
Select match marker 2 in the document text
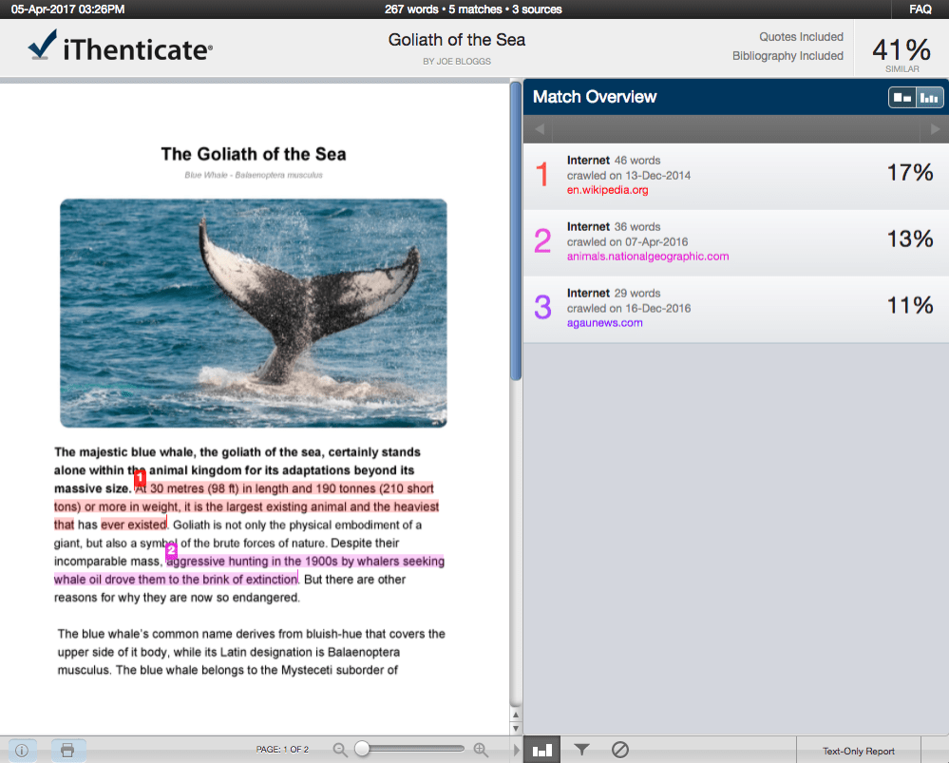pos(171,551)
